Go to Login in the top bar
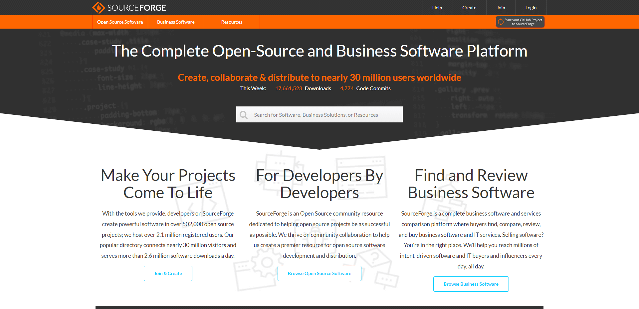This screenshot has width=639, height=309. [531, 8]
